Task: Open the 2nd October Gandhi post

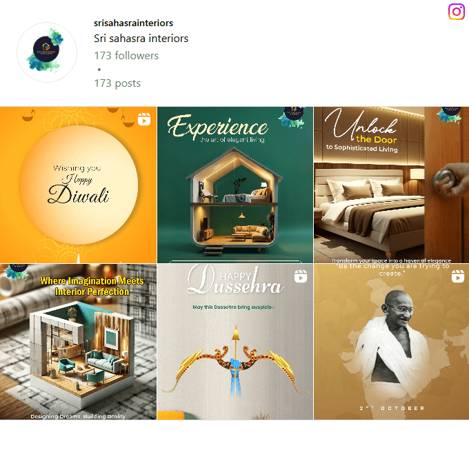Action: [392, 342]
